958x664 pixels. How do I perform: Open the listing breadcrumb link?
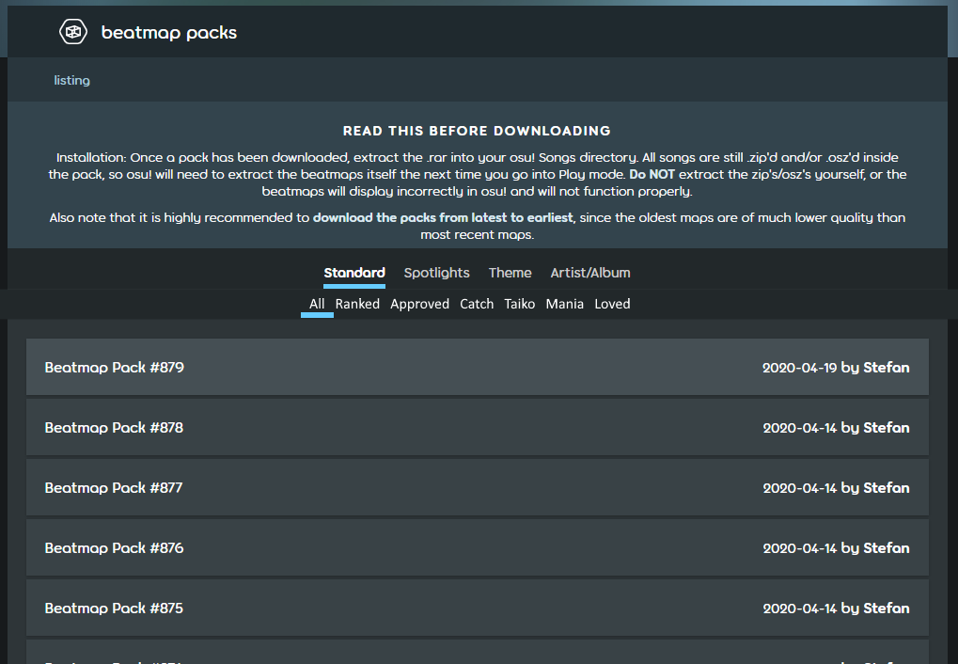[x=71, y=80]
